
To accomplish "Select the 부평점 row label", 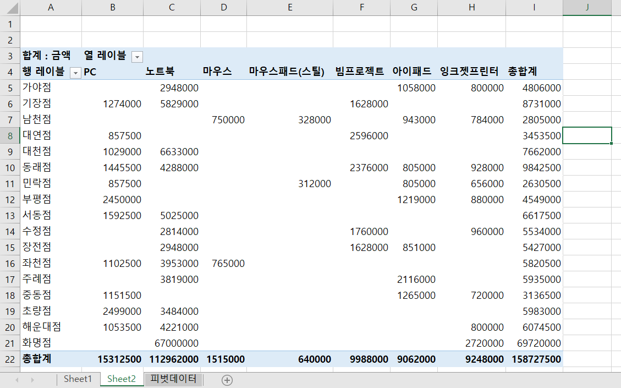I will (51, 199).
